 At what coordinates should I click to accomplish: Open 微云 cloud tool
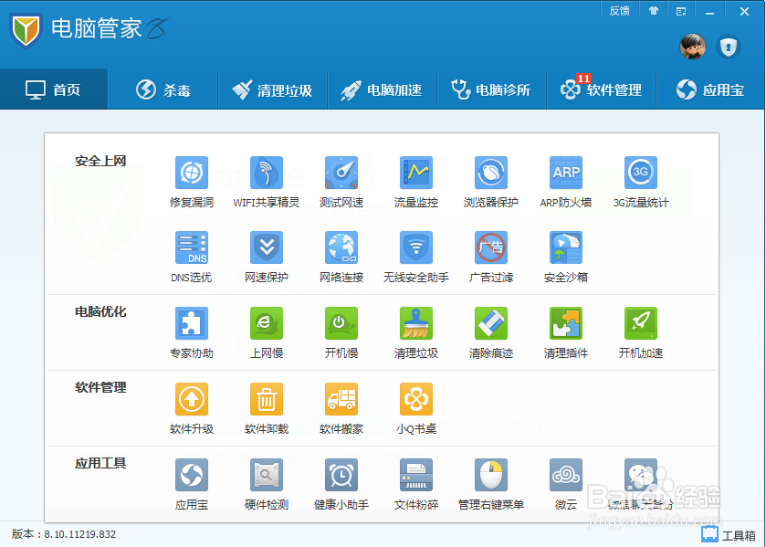point(566,475)
